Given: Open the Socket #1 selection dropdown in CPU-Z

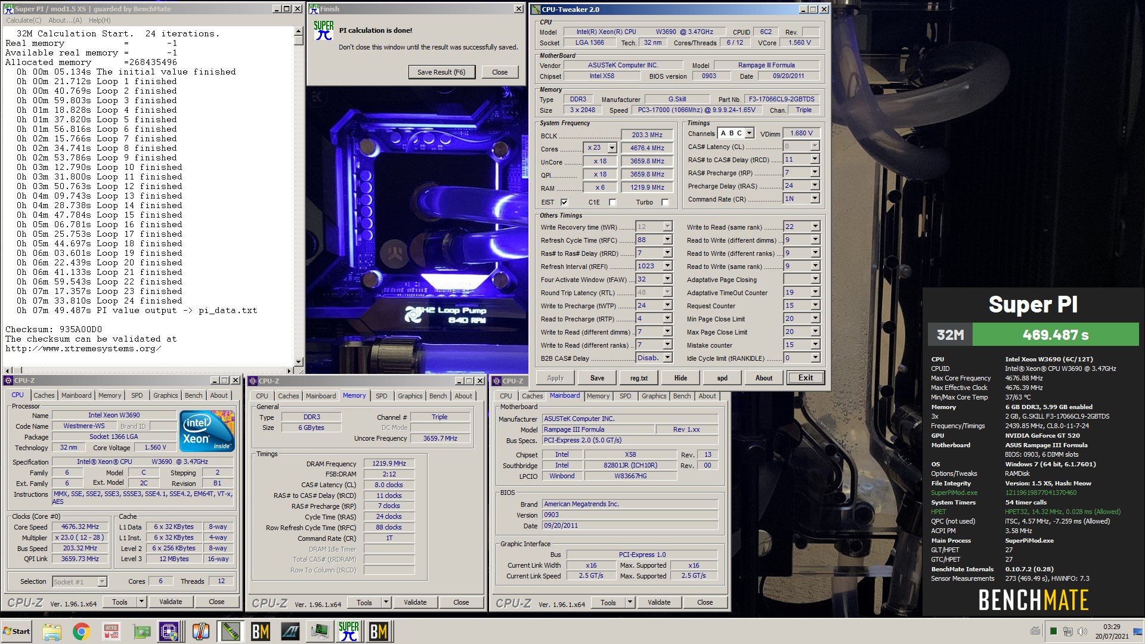Looking at the screenshot, I should [102, 581].
